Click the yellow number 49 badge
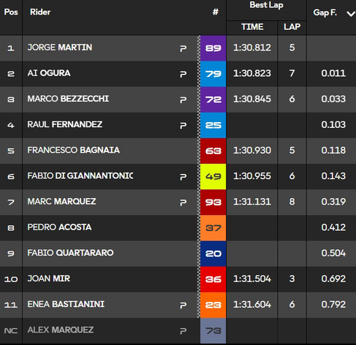The height and width of the screenshot is (345, 356). (x=213, y=176)
